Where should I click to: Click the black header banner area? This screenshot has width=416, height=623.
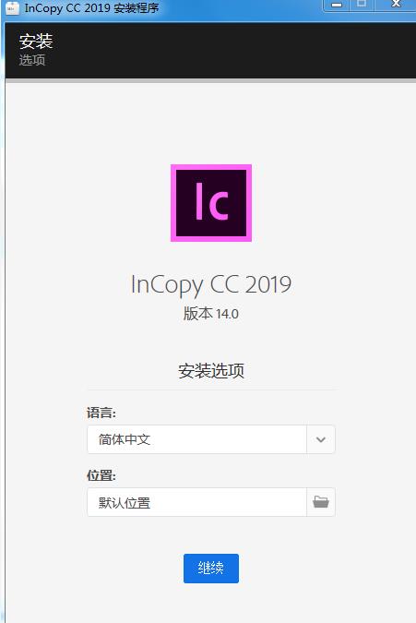pyautogui.click(x=210, y=50)
